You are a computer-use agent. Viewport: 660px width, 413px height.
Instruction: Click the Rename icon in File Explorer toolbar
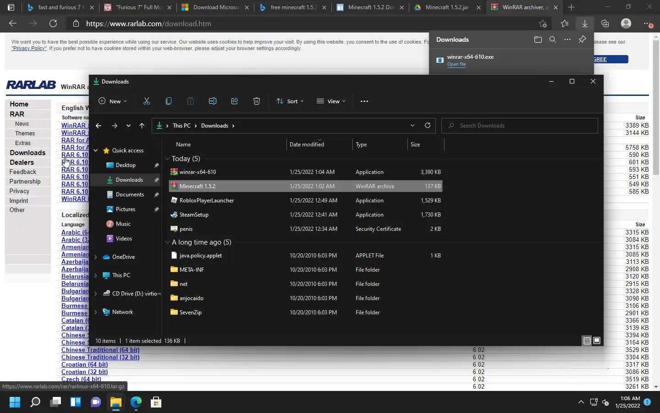click(213, 101)
